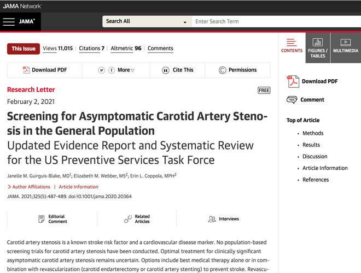361x273 pixels.
Task: Switch to the Contents tab
Action: tap(292, 48)
